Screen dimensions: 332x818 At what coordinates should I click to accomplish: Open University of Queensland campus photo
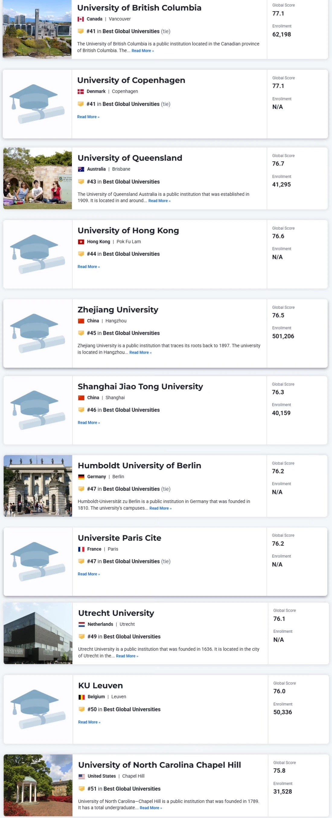(x=38, y=179)
